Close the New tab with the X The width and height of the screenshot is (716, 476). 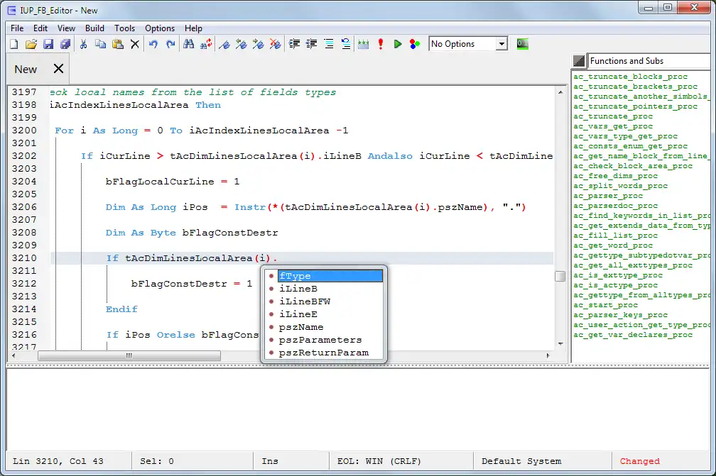[58, 69]
